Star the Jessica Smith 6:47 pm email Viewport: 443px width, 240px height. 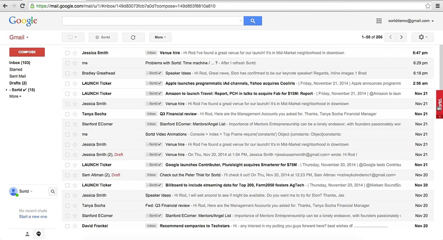tap(75, 53)
